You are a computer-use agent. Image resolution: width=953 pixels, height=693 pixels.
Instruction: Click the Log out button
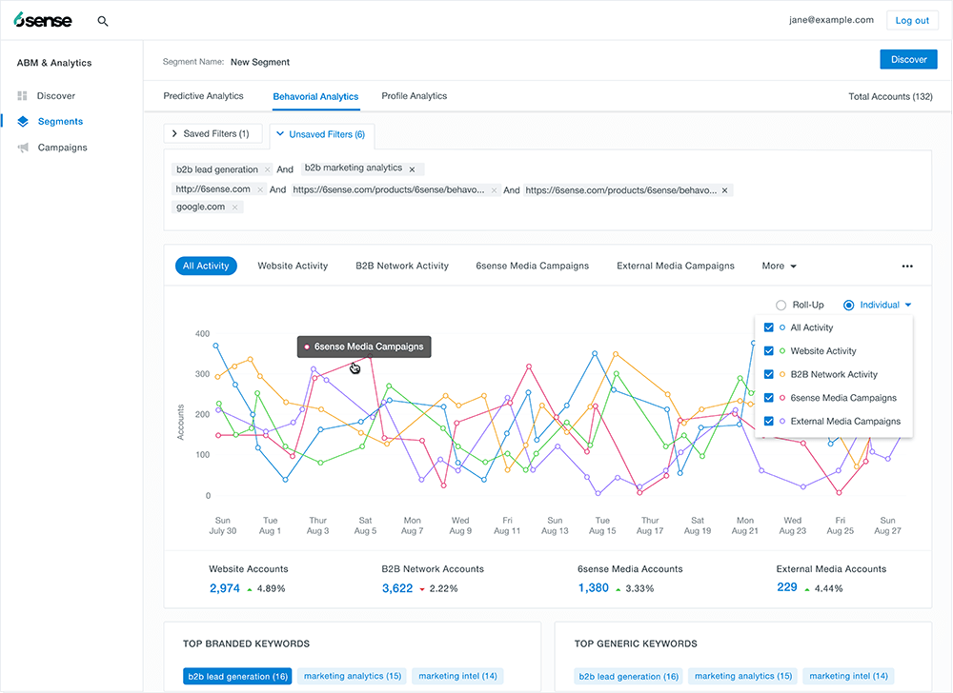coord(912,21)
